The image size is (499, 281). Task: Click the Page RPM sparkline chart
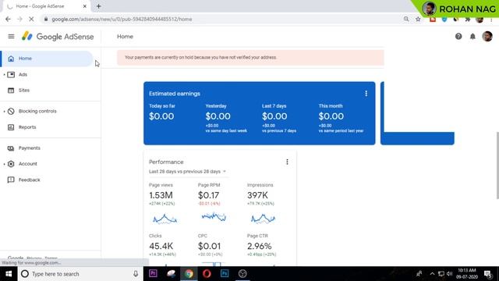coord(214,217)
